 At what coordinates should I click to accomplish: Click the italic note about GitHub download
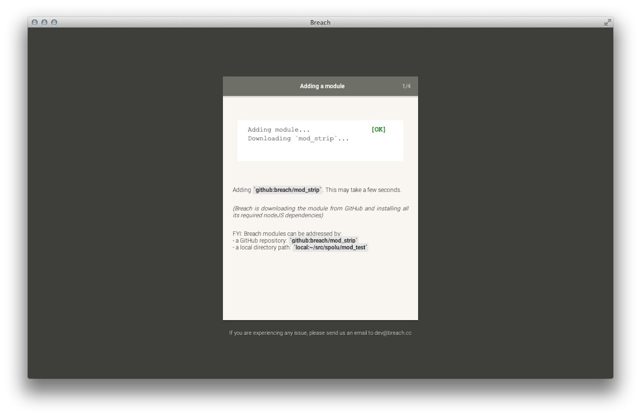pyautogui.click(x=320, y=212)
